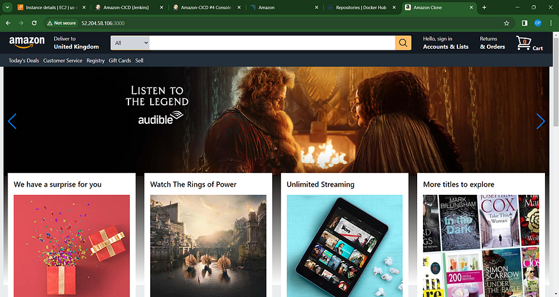Open Chrome three-dot menu
The height and width of the screenshot is (297, 559).
(551, 23)
